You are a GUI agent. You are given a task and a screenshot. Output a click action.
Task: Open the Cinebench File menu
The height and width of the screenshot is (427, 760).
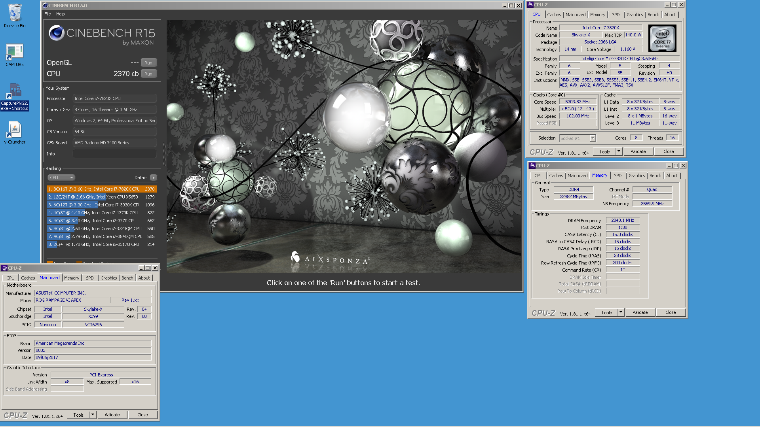click(47, 14)
